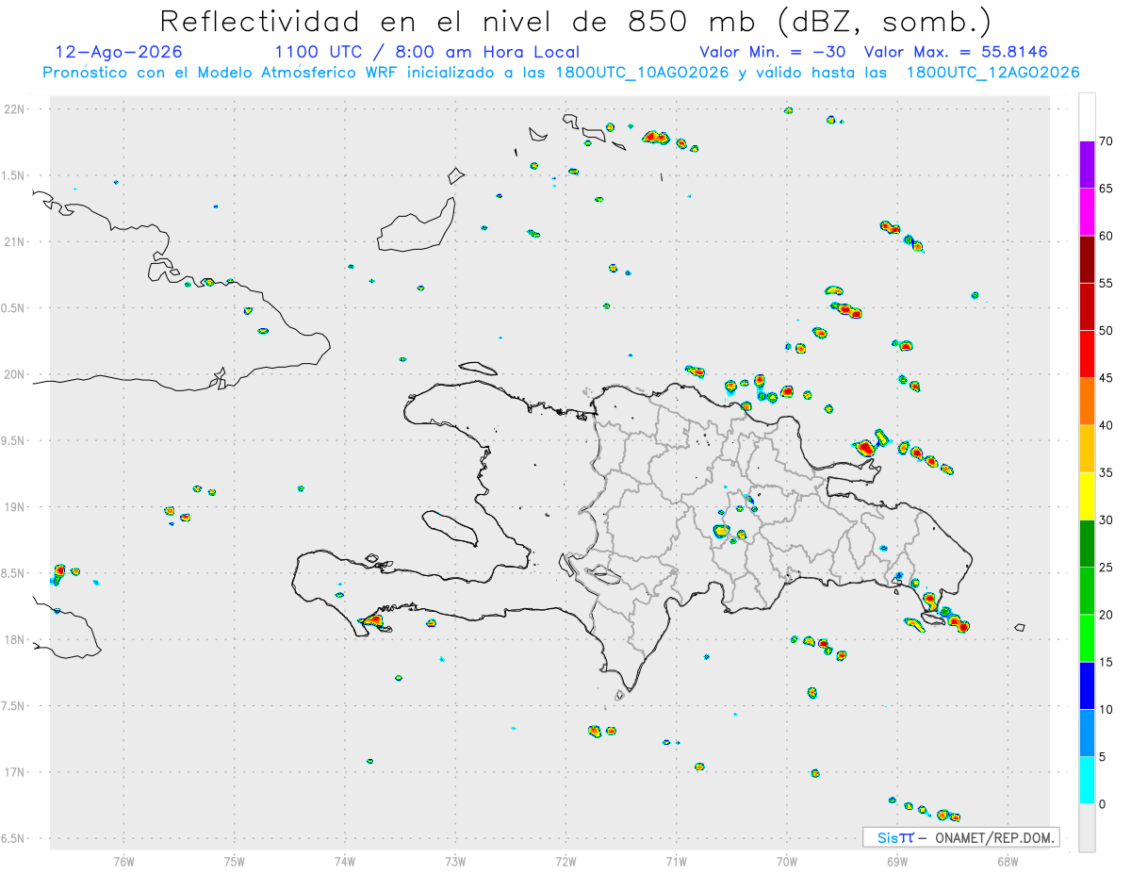This screenshot has width=1131, height=874.
Task: Select the colorbar tick label '60'
Action: pyautogui.click(x=1106, y=236)
